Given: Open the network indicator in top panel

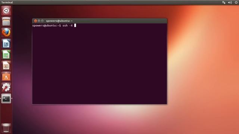Looking at the screenshot, I should click(x=224, y=3).
